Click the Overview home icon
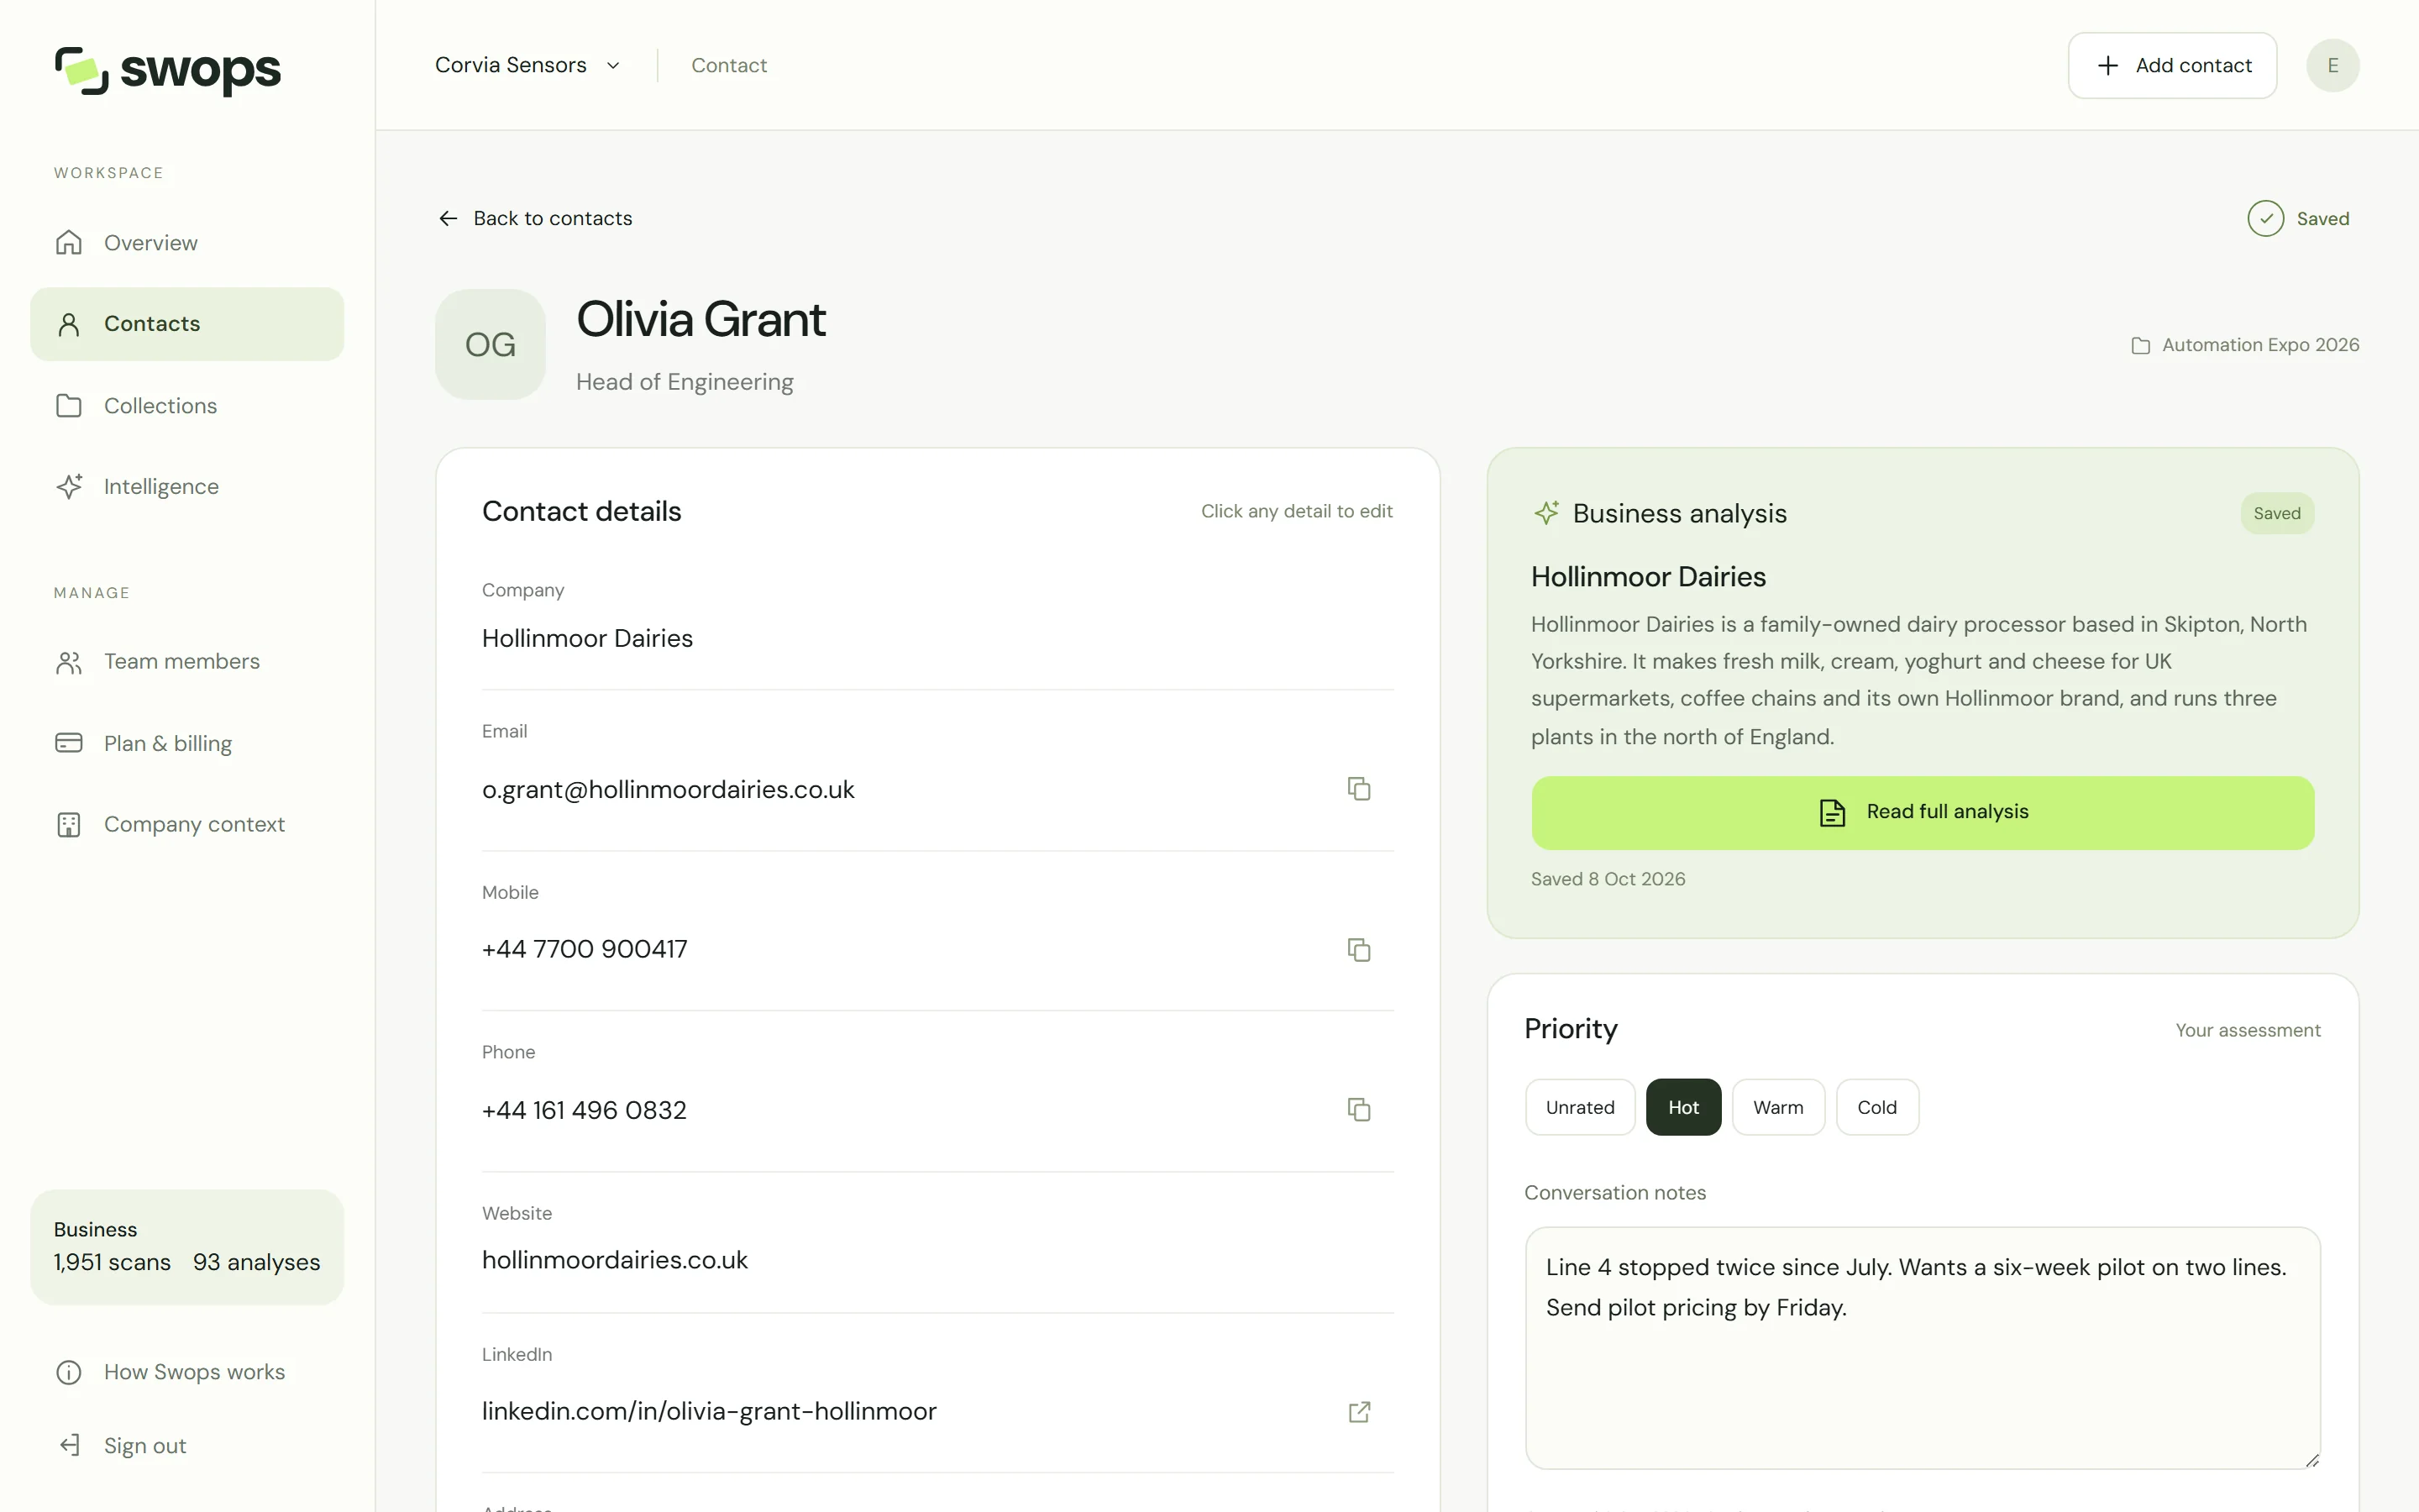 coord(69,243)
